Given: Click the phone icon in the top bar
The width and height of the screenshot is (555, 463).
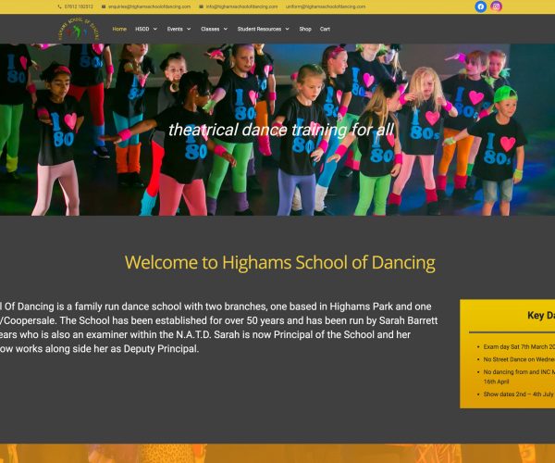Looking at the screenshot, I should tap(60, 6).
